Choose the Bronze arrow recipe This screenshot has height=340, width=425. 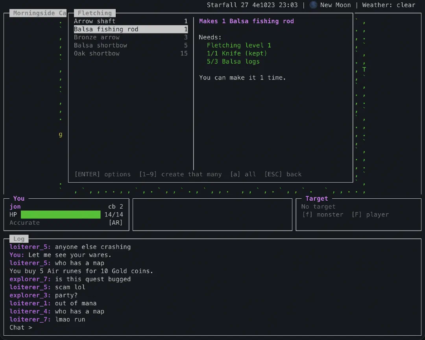pos(131,37)
